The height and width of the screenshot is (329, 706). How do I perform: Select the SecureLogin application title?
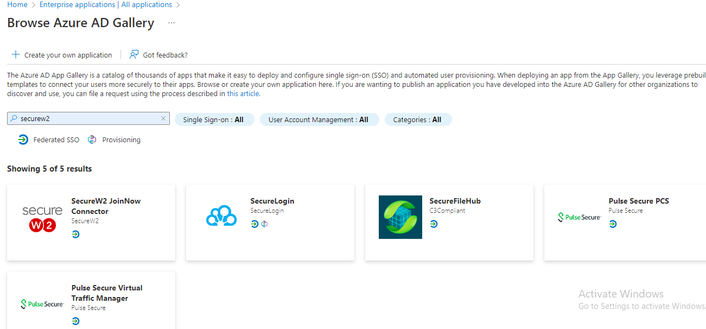click(x=272, y=201)
